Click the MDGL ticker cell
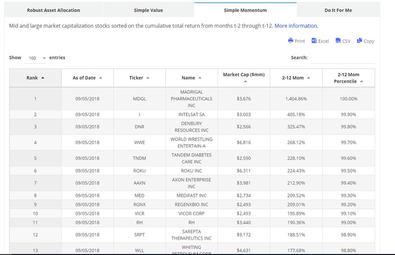The height and width of the screenshot is (255, 395). coord(140,99)
